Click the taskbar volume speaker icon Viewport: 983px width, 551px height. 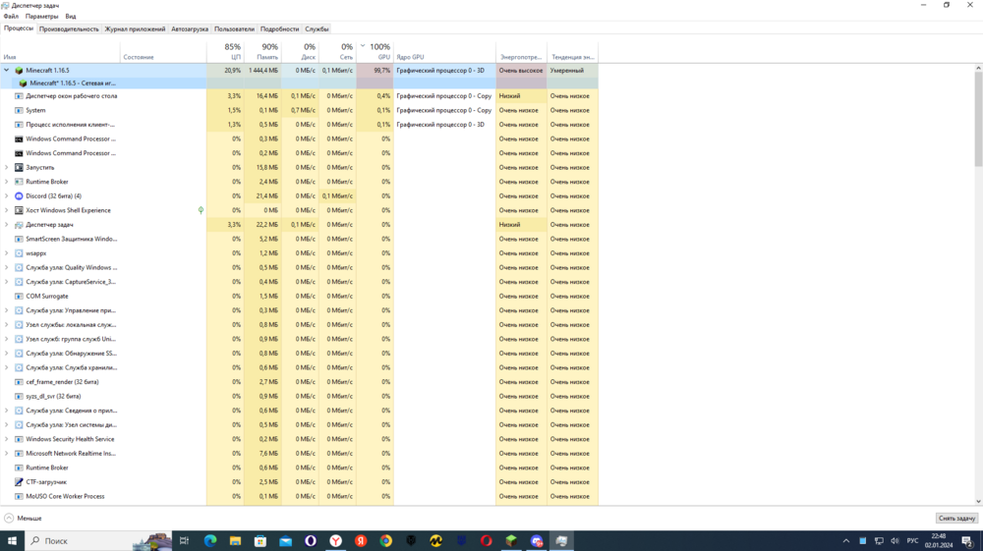[x=895, y=541]
